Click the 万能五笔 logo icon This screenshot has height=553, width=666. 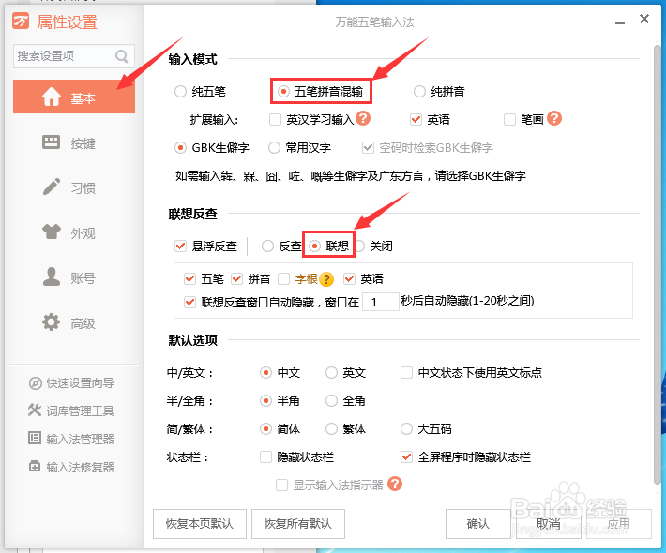(x=21, y=21)
